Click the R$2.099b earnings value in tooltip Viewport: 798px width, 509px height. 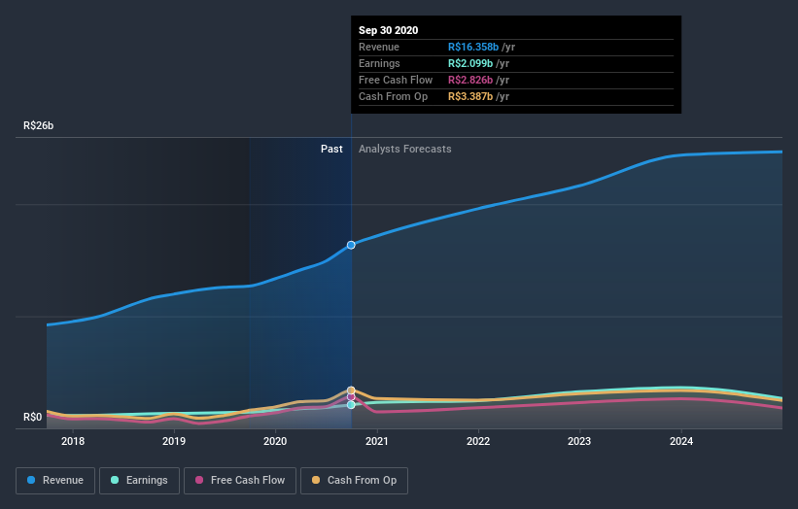[470, 63]
